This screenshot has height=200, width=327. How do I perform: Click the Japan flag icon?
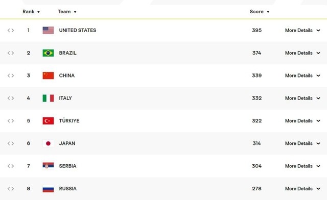tap(48, 143)
